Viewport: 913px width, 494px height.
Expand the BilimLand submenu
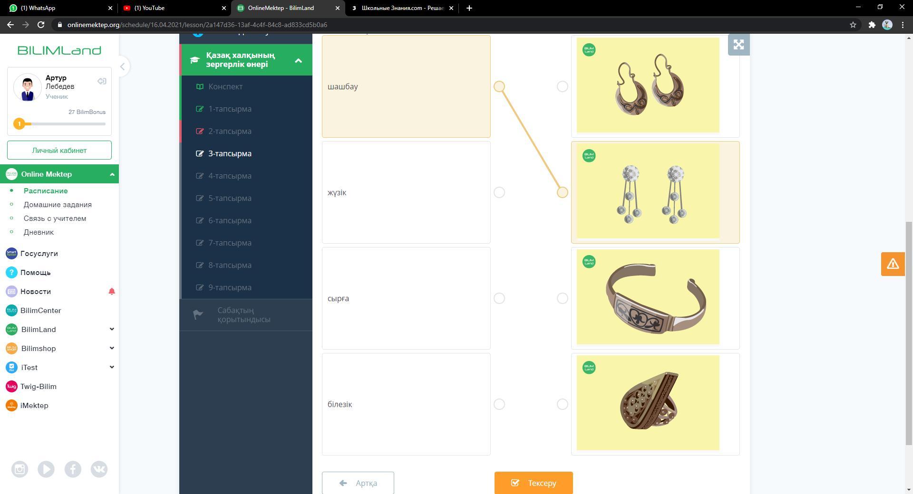click(x=112, y=329)
